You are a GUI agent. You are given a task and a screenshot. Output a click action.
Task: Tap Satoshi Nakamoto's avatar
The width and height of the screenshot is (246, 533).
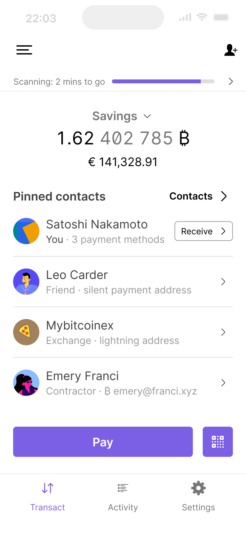click(x=26, y=231)
